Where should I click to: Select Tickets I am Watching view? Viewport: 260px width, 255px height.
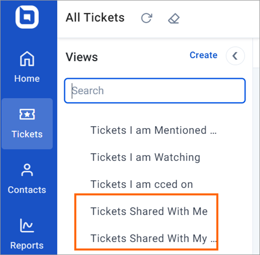145,157
